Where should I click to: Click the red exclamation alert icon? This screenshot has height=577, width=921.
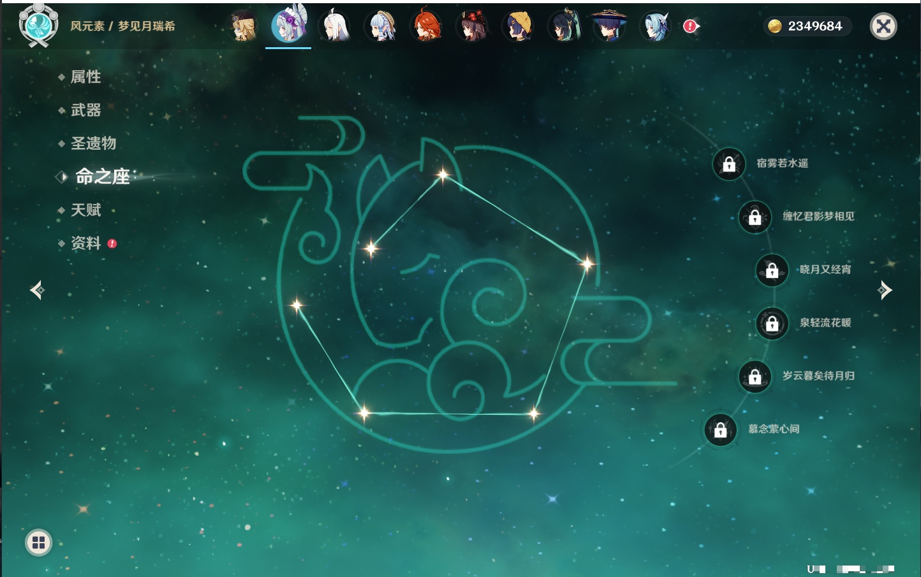691,26
